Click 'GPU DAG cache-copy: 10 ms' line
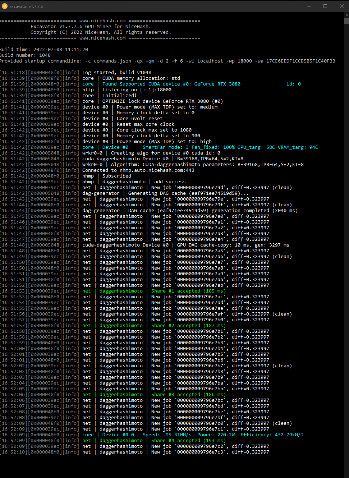The height and width of the screenshot is (478, 349). click(144, 245)
